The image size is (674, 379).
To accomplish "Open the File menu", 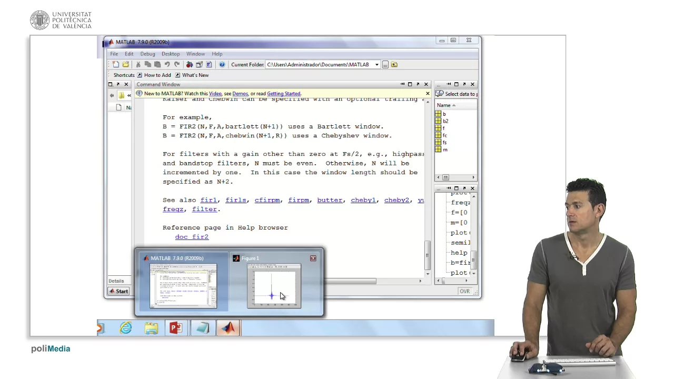I will (114, 54).
